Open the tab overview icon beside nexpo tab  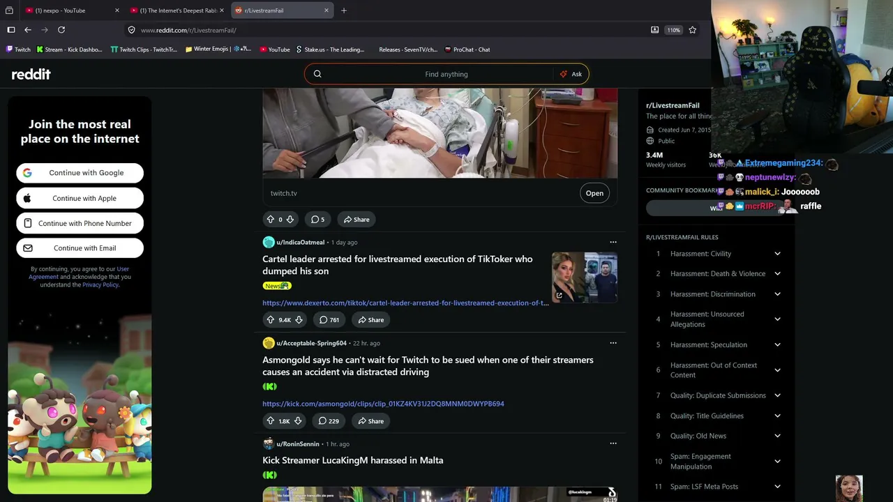pos(9,10)
